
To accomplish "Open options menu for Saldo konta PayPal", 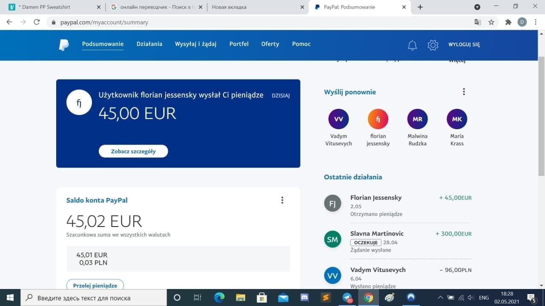I will tap(282, 200).
